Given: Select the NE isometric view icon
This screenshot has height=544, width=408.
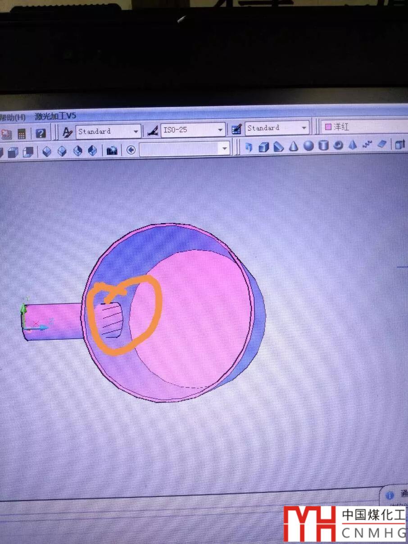Looking at the screenshot, I should (x=77, y=151).
